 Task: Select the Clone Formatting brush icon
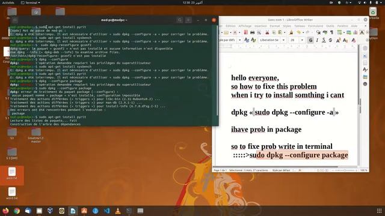pyautogui.click(x=291, y=32)
